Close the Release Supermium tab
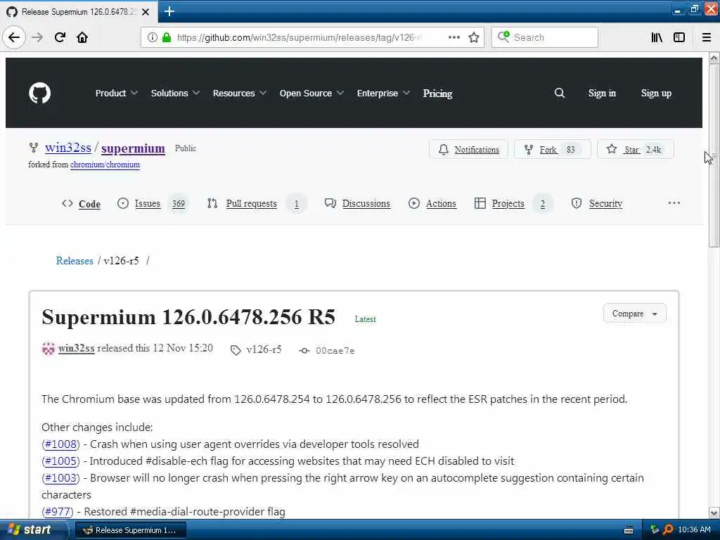 146,12
